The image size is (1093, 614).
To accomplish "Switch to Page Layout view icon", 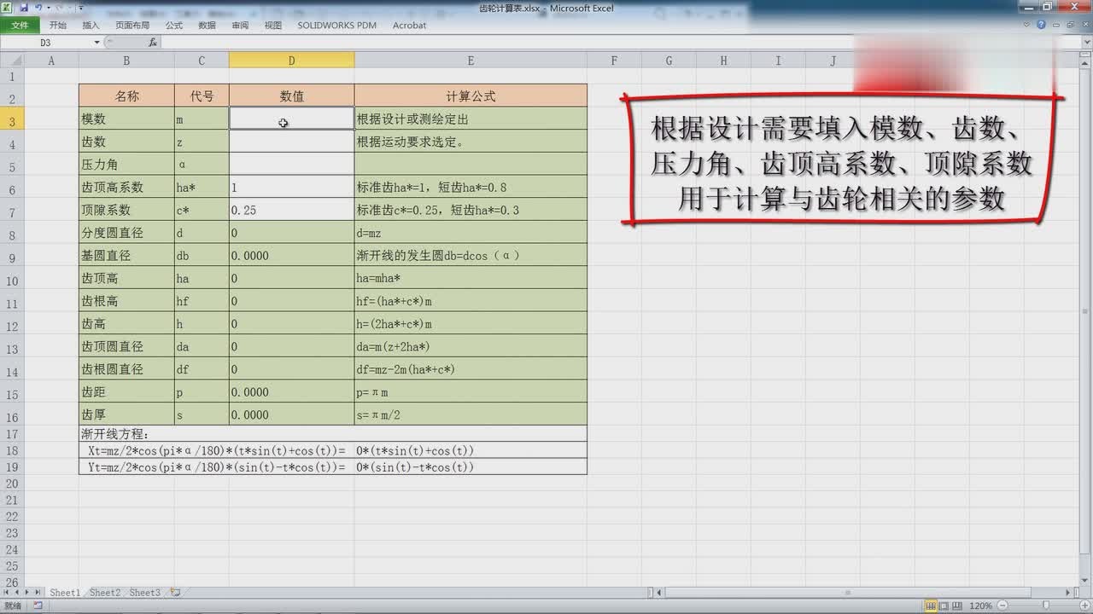I will point(944,605).
